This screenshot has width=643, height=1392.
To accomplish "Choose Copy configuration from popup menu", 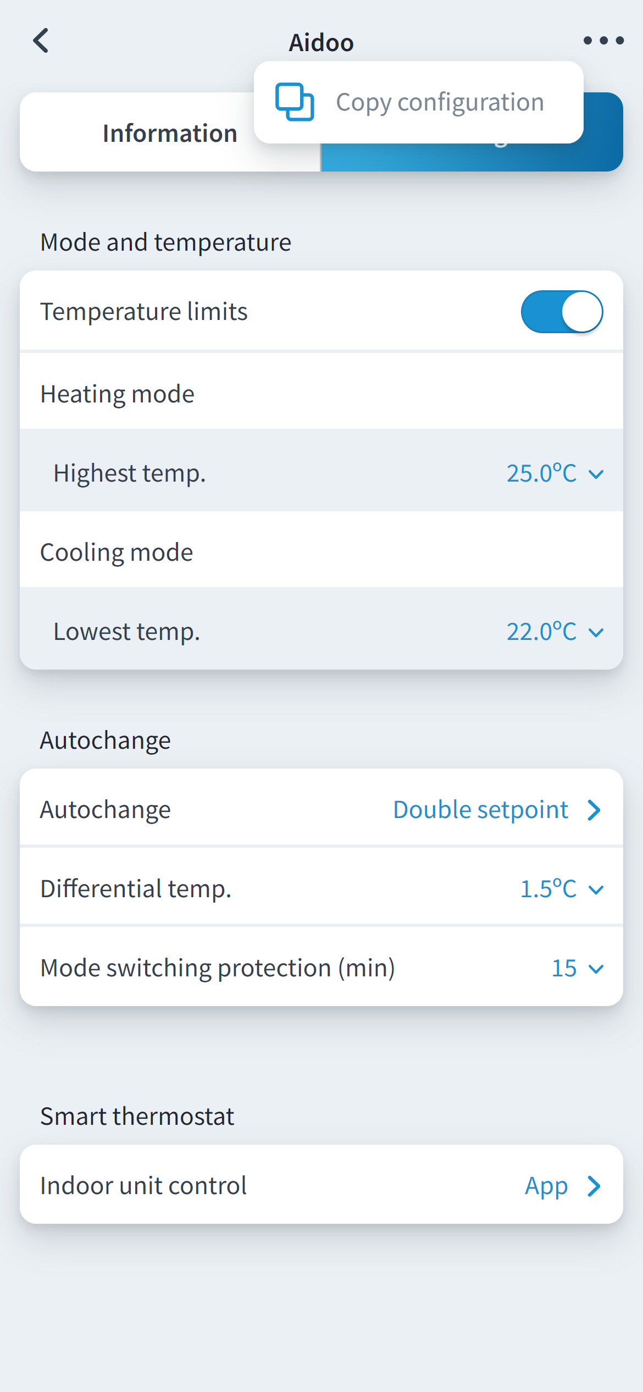I will pos(440,102).
